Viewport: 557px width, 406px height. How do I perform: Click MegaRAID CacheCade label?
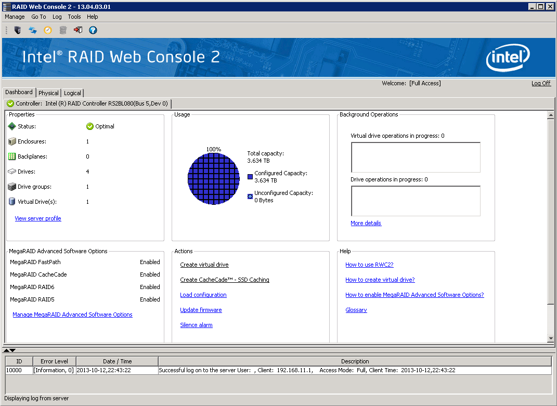38,274
